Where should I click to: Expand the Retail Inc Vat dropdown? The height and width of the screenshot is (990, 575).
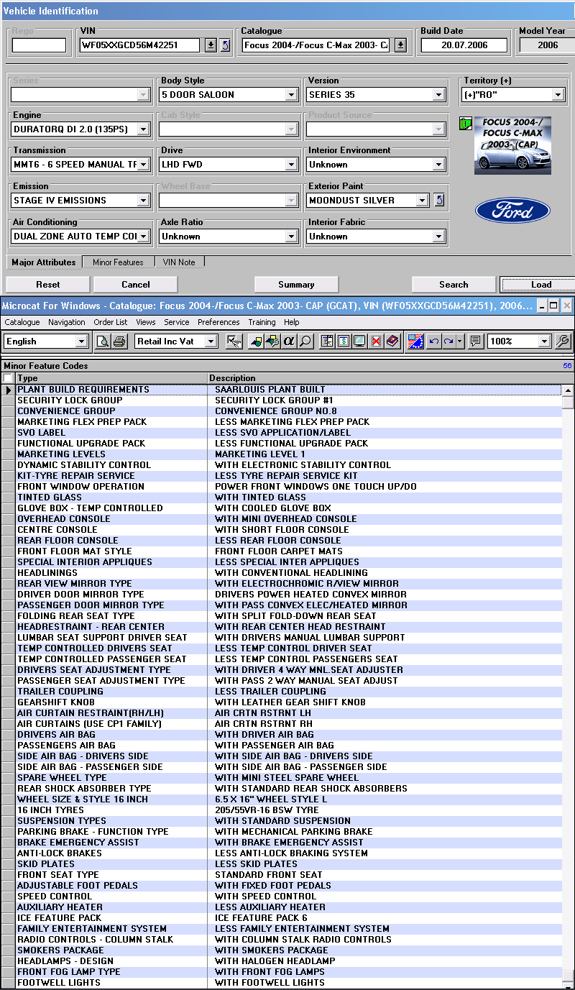[x=211, y=342]
